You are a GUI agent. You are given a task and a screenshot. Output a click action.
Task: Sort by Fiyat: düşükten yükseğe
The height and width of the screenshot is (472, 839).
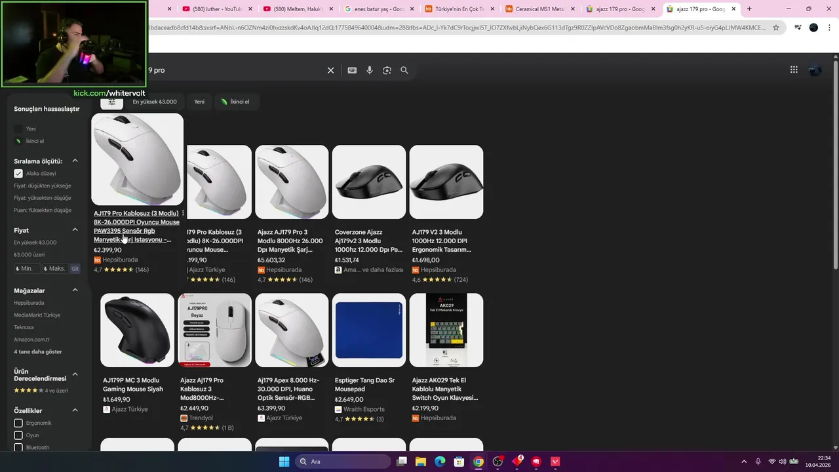click(43, 186)
